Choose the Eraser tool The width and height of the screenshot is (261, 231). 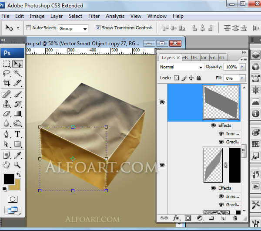pos(7,113)
